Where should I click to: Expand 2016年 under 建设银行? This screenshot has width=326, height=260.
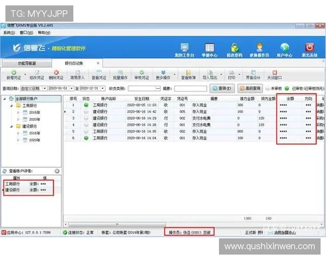click(x=18, y=133)
